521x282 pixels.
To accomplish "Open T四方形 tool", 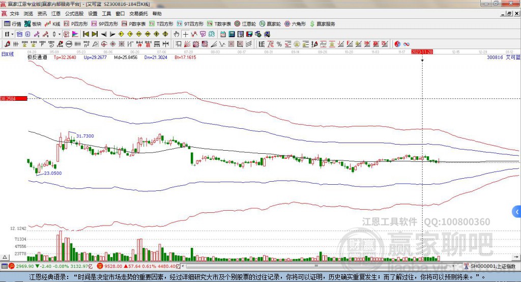I will [161, 24].
